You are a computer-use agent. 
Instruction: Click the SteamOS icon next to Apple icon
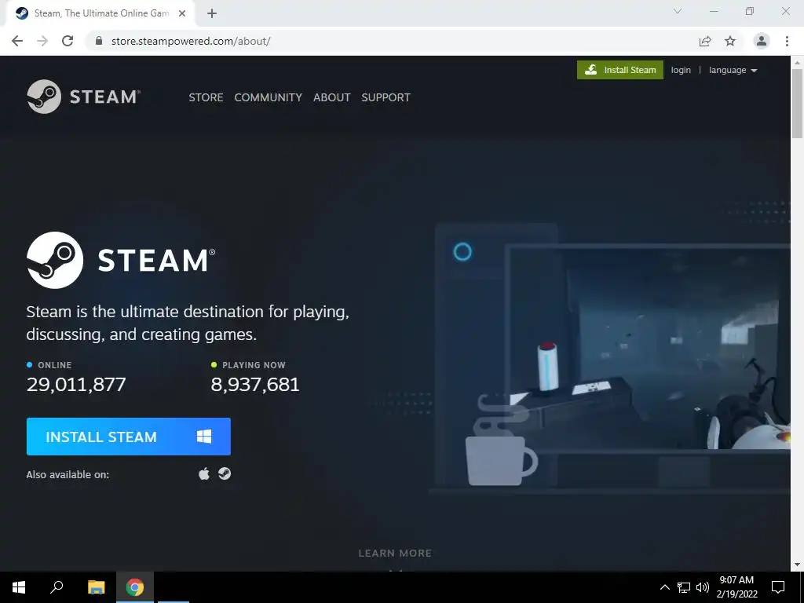tap(225, 473)
